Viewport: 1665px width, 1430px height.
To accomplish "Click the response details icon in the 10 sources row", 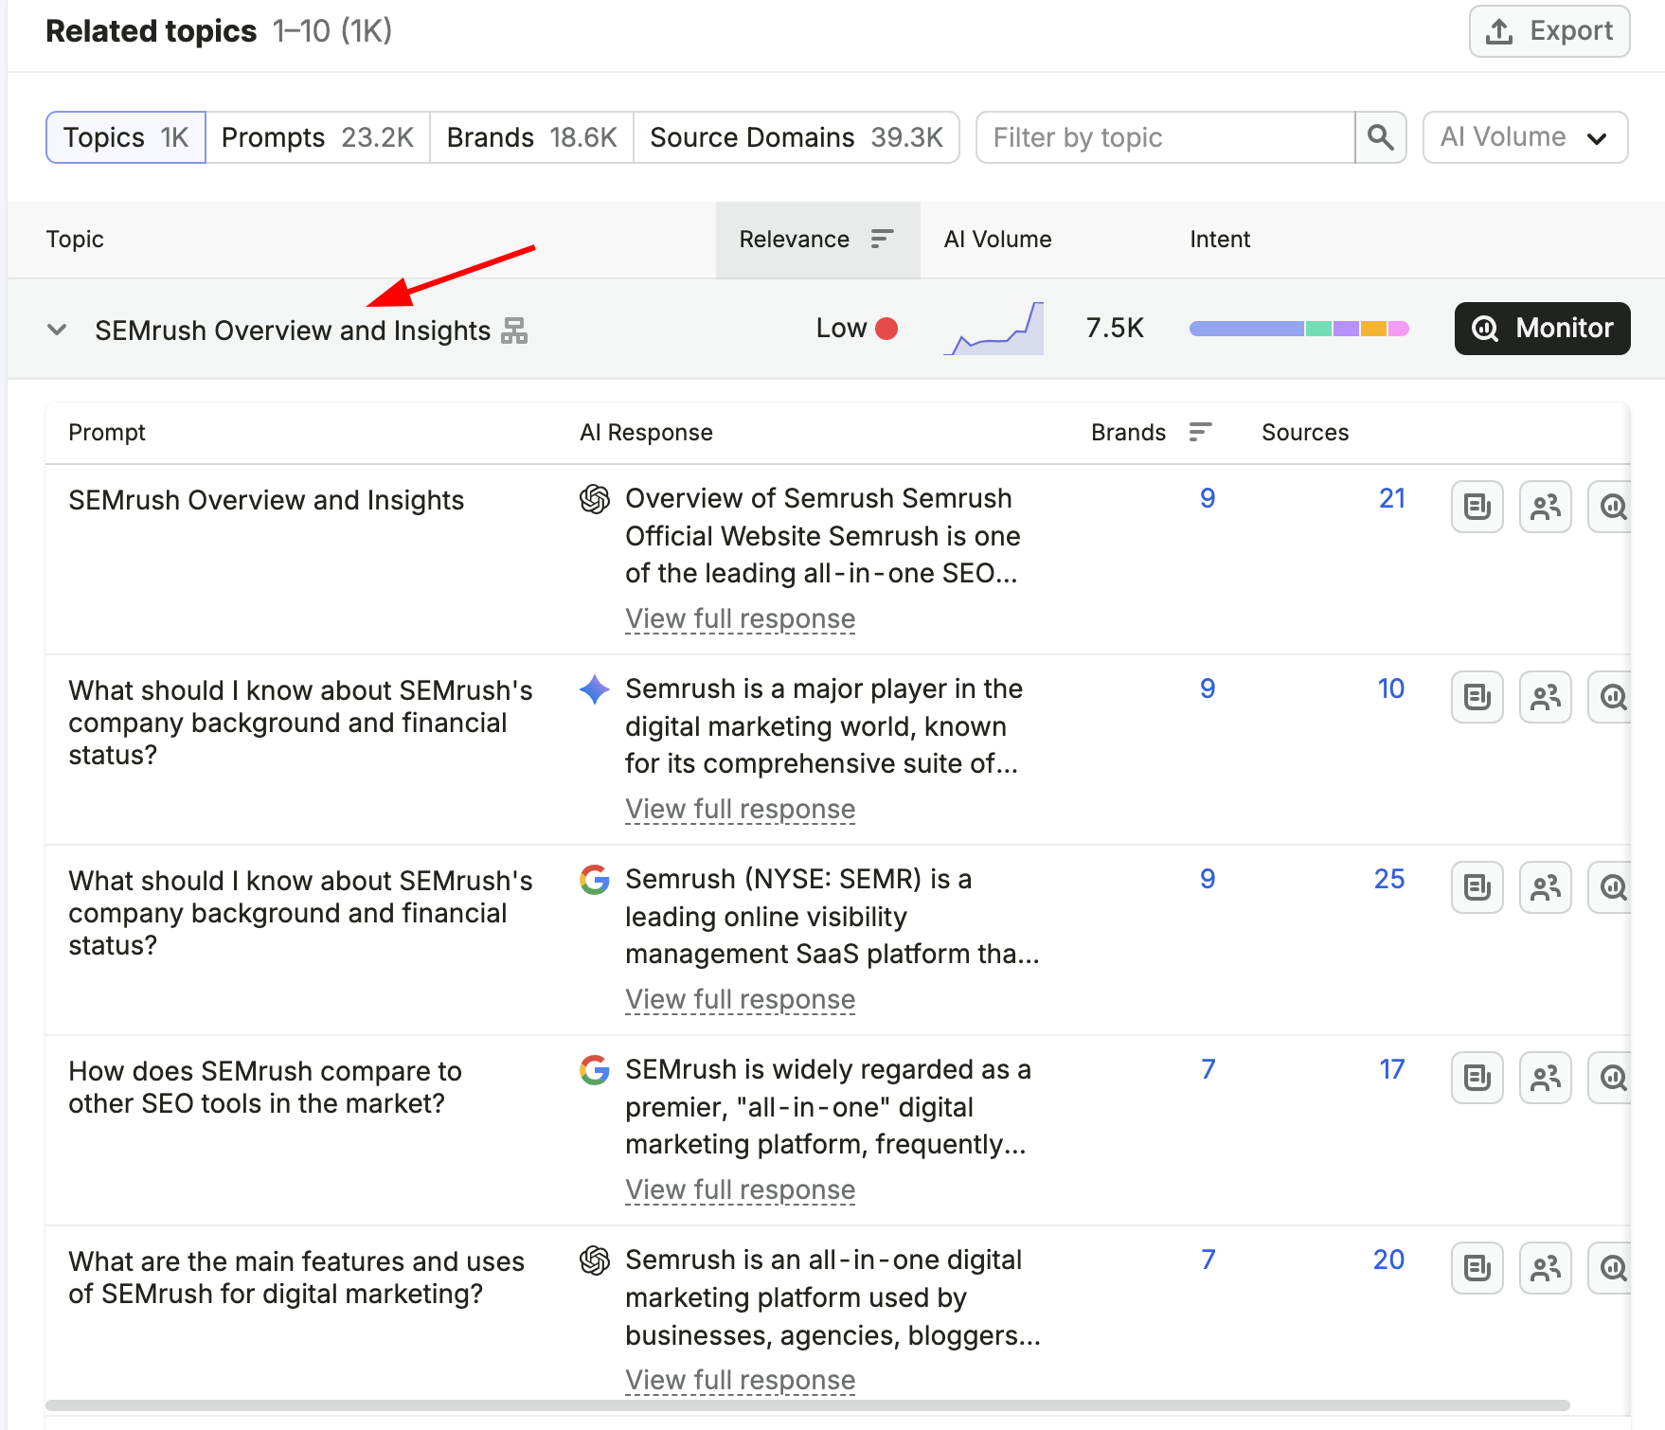I will click(x=1477, y=697).
